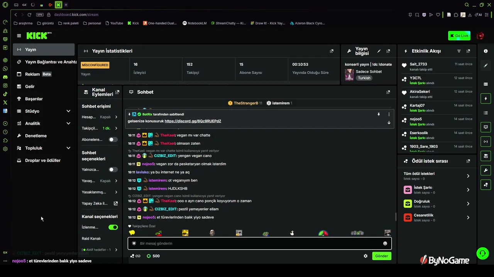Screen dimensions: 494x277
Task: Open a new browser tab
Action: [66, 5]
